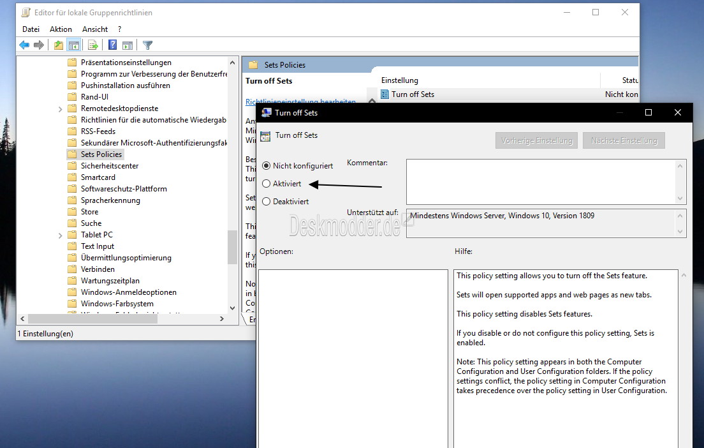Click the tree pane's scroll-left arrow
This screenshot has width=704, height=448.
[x=22, y=318]
